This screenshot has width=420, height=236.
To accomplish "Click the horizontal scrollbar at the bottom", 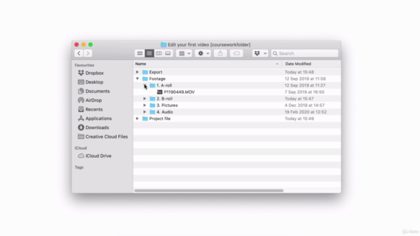I will click(209, 191).
